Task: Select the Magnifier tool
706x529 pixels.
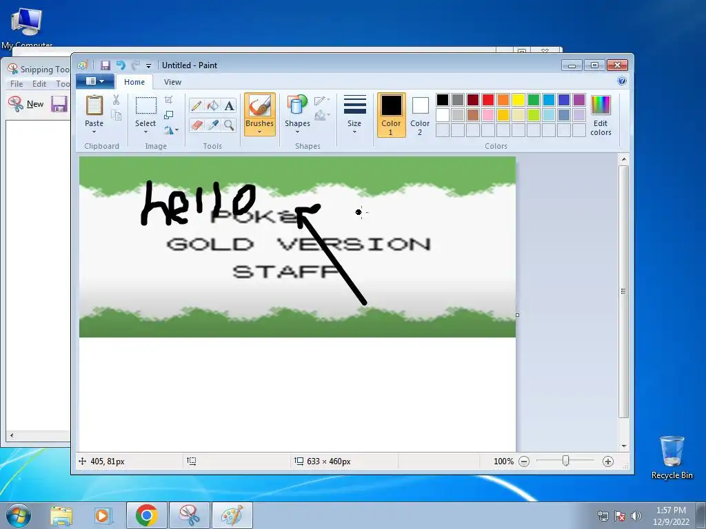Action: pyautogui.click(x=229, y=125)
